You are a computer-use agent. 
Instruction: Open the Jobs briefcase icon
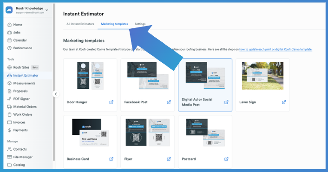pos(9,33)
